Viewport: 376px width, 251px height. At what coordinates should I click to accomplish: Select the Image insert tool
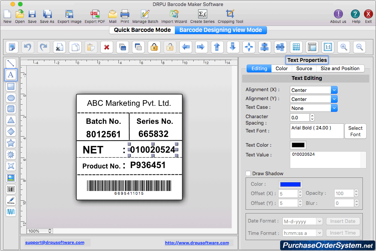point(11,178)
